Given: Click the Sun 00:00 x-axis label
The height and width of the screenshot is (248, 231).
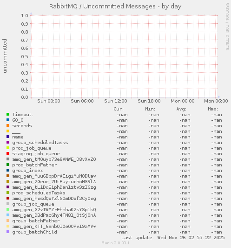Looking at the screenshot, I should [x=49, y=101].
